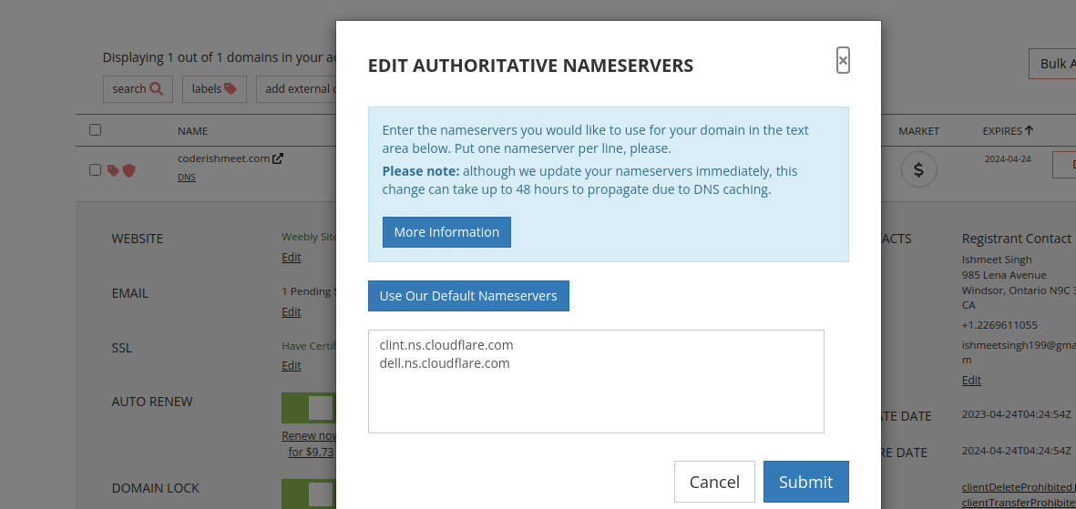Click the Registrant Contact heading
This screenshot has width=1076, height=509.
point(1016,238)
